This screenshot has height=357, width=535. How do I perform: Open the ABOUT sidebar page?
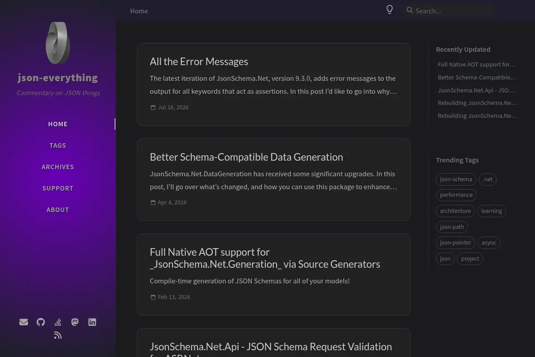pos(58,210)
